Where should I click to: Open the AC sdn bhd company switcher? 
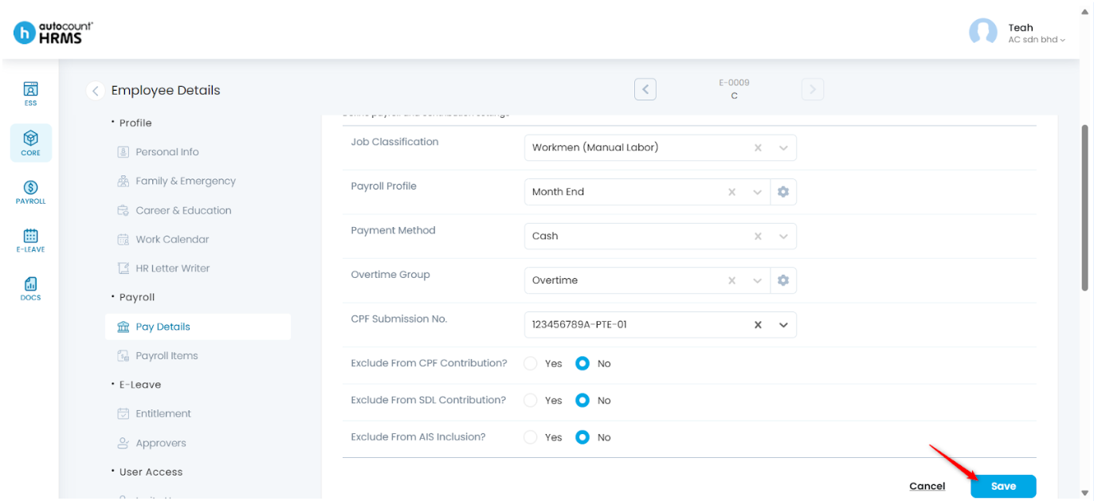pos(1037,40)
